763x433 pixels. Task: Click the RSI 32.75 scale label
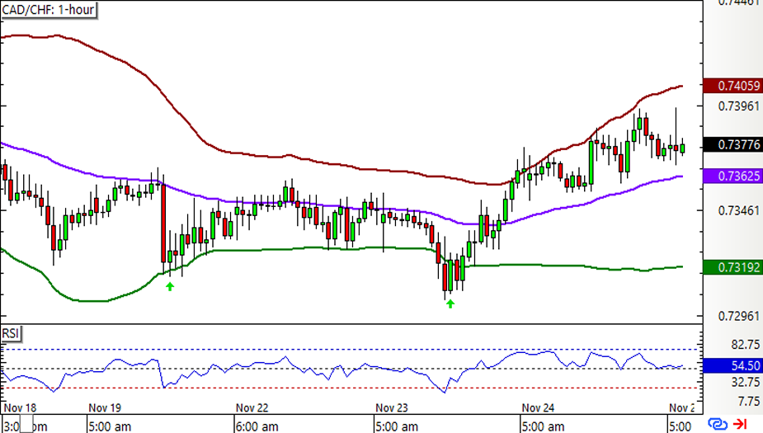(x=745, y=382)
